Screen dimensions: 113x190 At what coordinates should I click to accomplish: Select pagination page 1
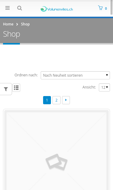click(47, 100)
